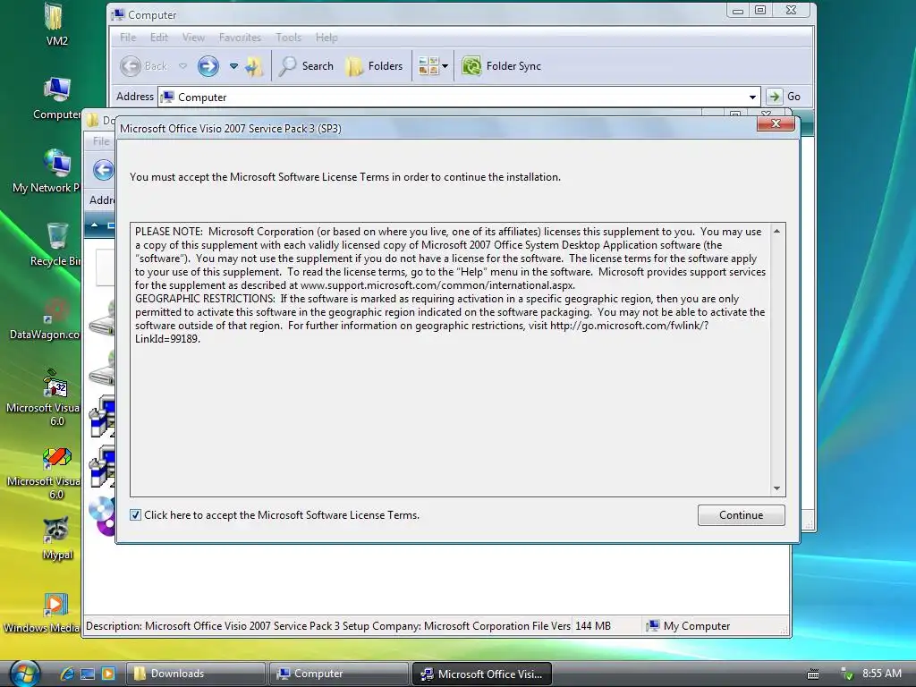Open View menu in Computer window
Image resolution: width=916 pixels, height=687 pixels.
click(193, 38)
